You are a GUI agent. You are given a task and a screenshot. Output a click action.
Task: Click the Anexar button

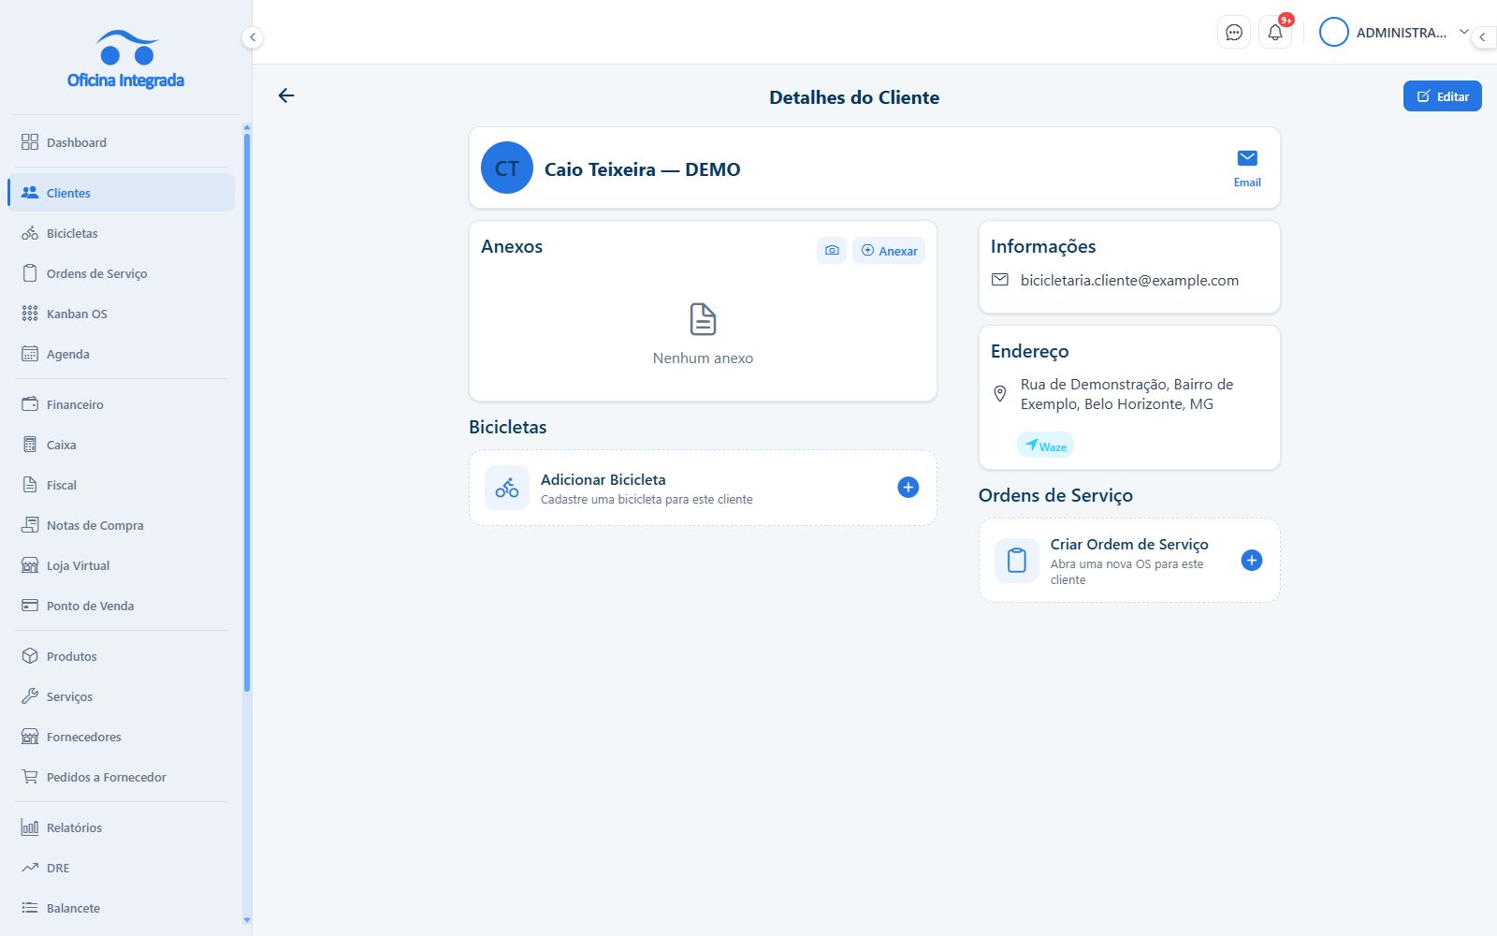(889, 251)
